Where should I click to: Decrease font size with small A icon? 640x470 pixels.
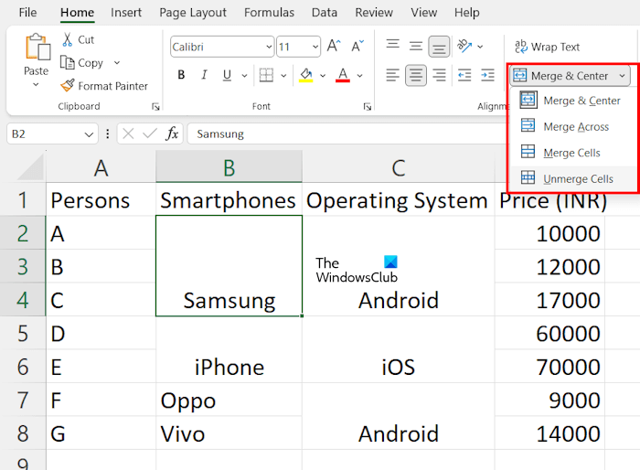[357, 46]
